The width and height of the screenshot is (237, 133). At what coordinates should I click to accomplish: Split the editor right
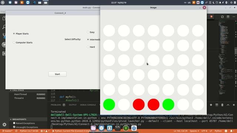(228, 17)
